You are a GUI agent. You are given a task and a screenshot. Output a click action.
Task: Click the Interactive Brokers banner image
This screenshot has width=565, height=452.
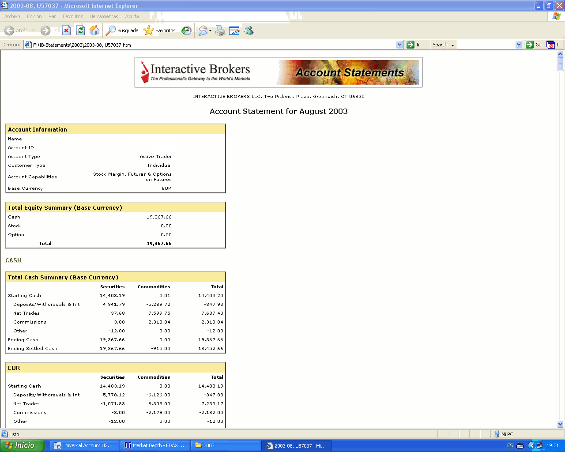[279, 72]
